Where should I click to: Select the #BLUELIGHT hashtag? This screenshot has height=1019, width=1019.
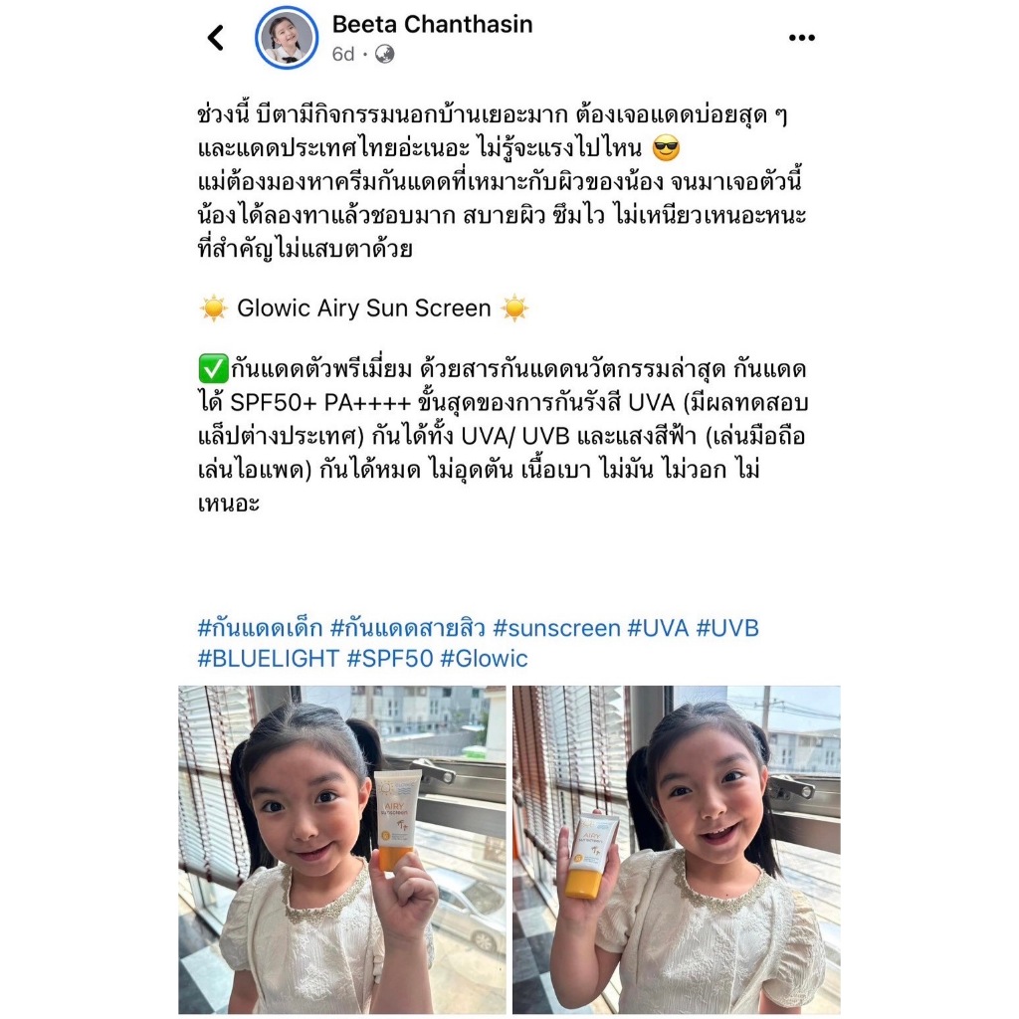(269, 659)
